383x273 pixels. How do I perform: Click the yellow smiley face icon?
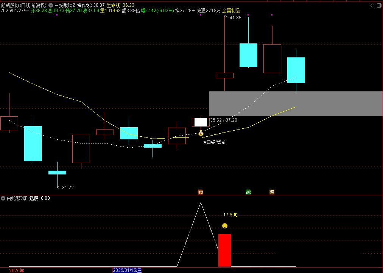coord(225,226)
